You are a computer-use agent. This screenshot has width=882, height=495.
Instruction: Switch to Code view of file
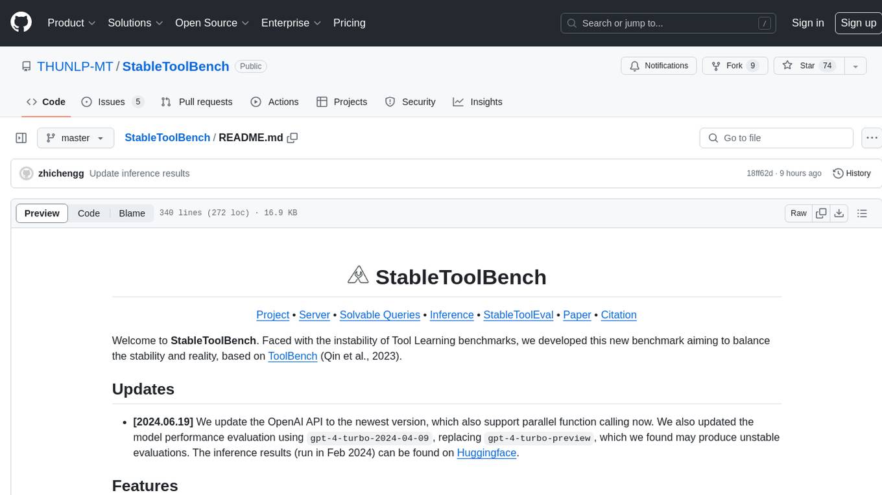click(x=89, y=213)
